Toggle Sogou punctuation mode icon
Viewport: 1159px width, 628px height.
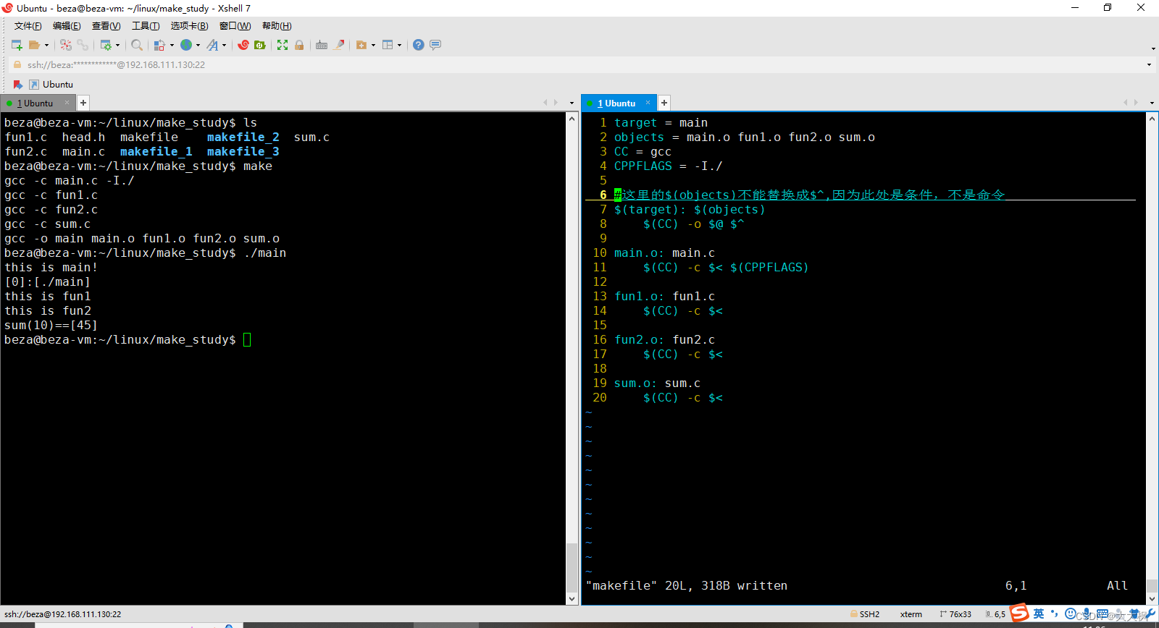point(1055,614)
